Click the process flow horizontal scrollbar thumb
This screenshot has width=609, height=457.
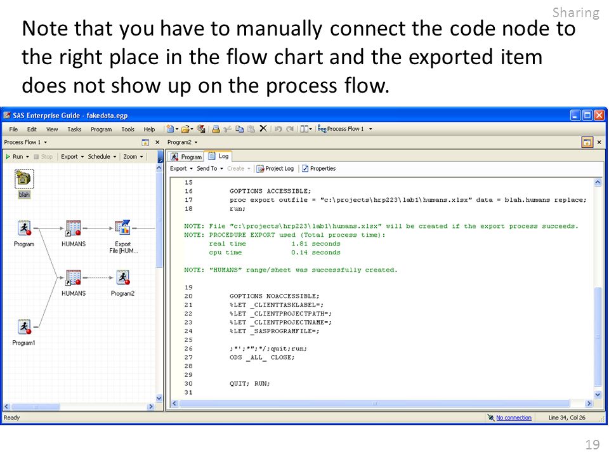(36, 406)
